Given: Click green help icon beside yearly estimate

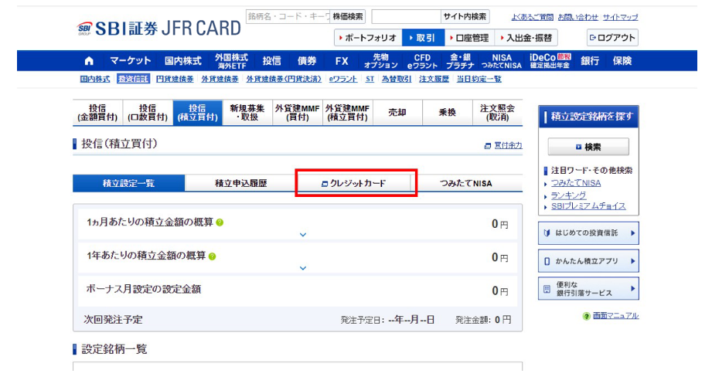Looking at the screenshot, I should (x=212, y=256).
